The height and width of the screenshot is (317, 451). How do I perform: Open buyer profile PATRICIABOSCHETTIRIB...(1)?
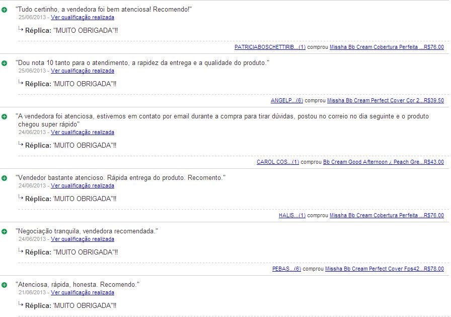point(270,47)
